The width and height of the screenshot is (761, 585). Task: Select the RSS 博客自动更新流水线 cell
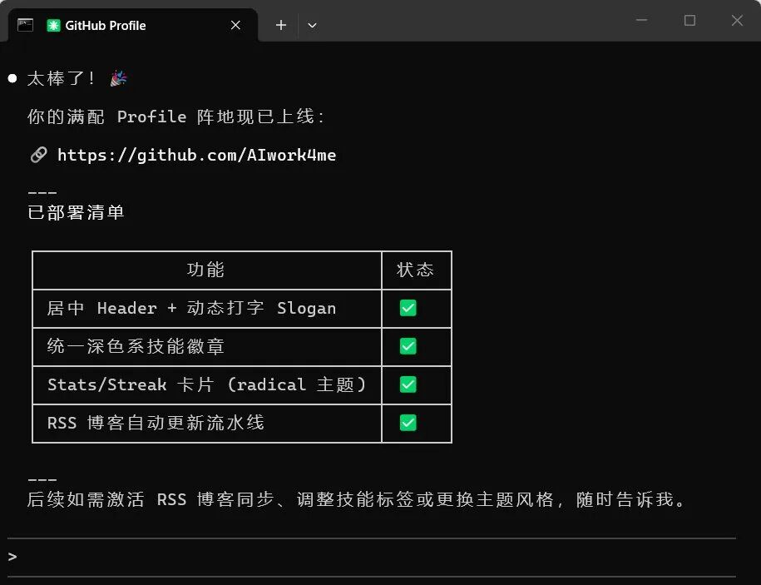click(x=206, y=423)
